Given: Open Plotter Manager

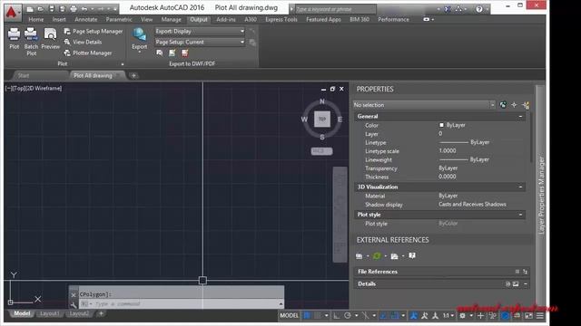Looking at the screenshot, I should 88,53.
